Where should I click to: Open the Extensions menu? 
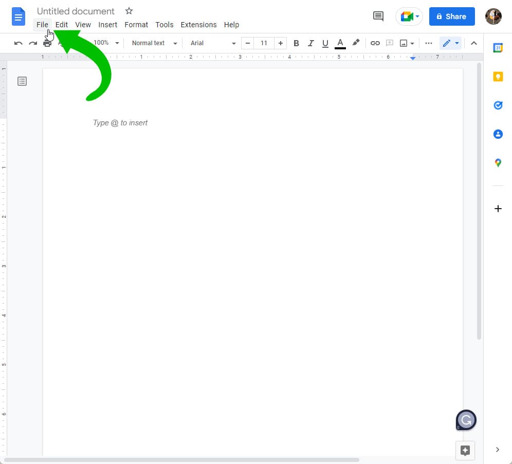click(198, 25)
